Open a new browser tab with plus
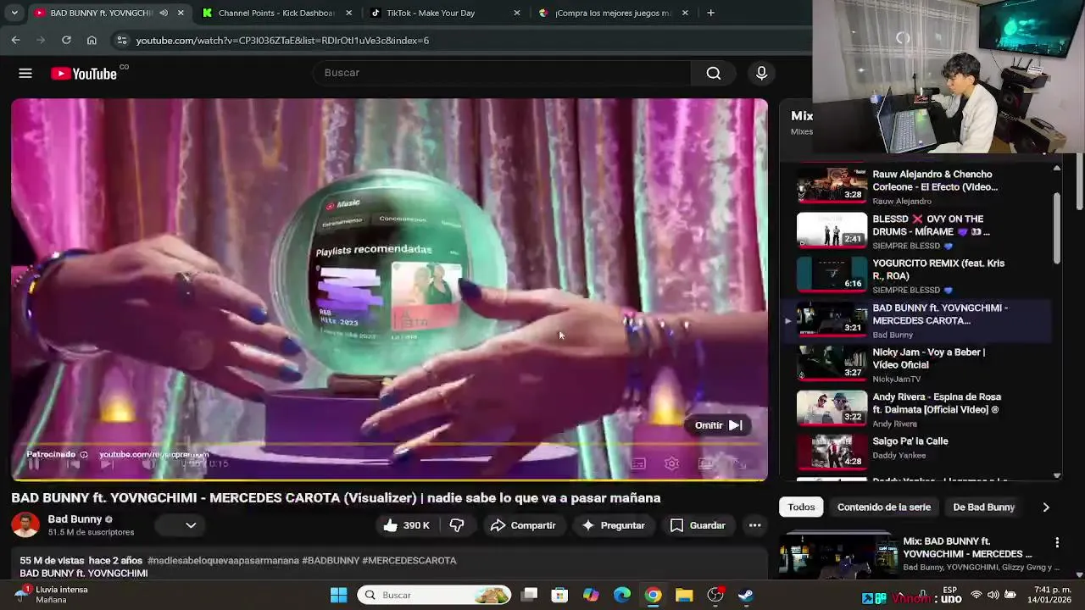The height and width of the screenshot is (610, 1085). point(710,13)
